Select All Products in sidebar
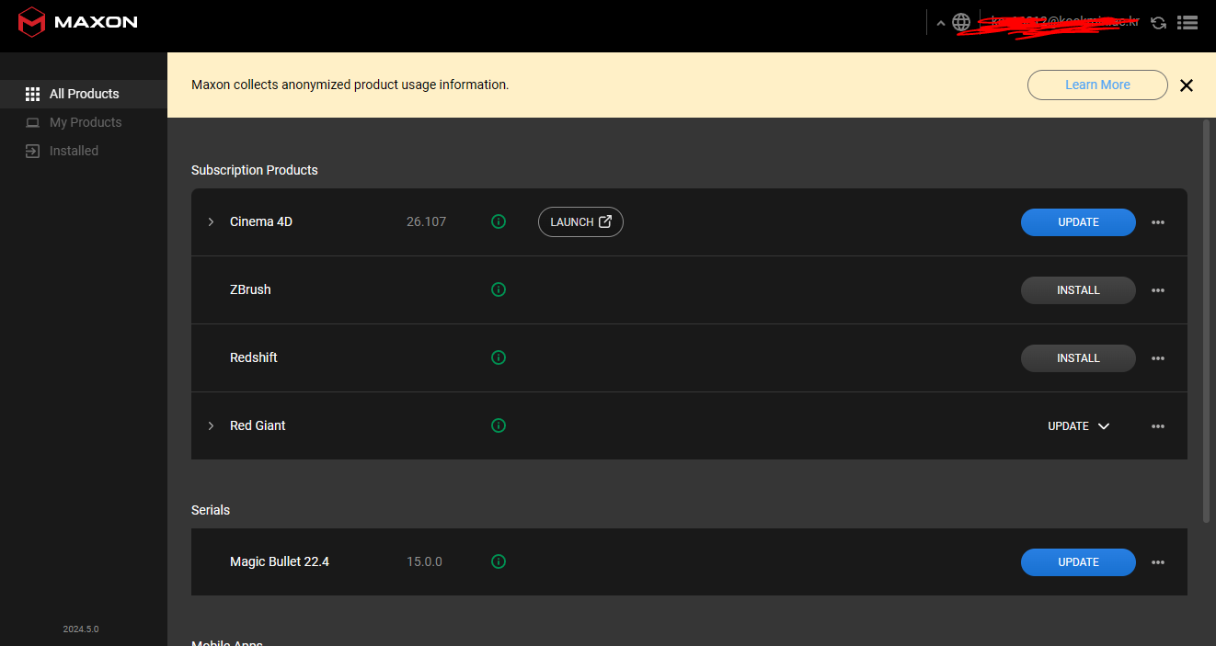Image resolution: width=1216 pixels, height=646 pixels. [x=84, y=94]
